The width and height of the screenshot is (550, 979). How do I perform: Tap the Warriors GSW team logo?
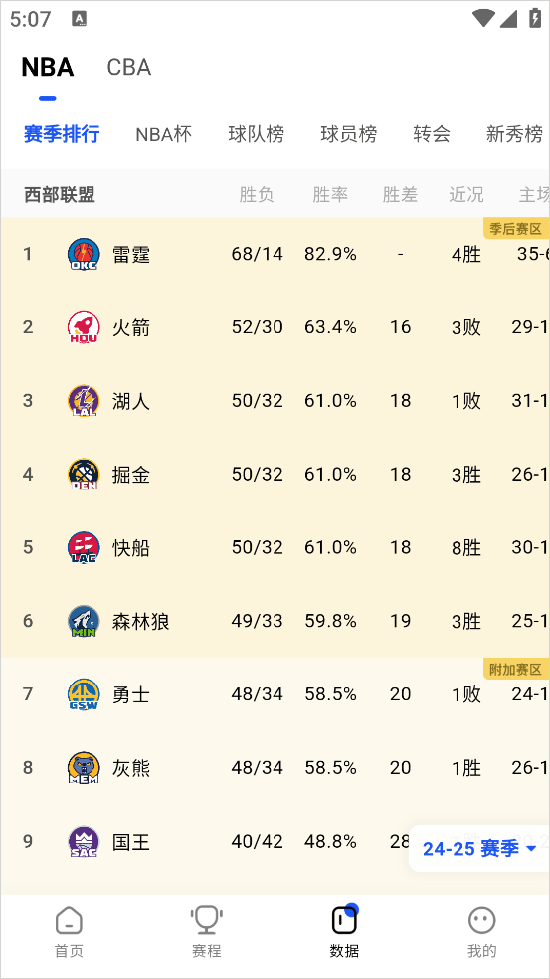[x=84, y=694]
